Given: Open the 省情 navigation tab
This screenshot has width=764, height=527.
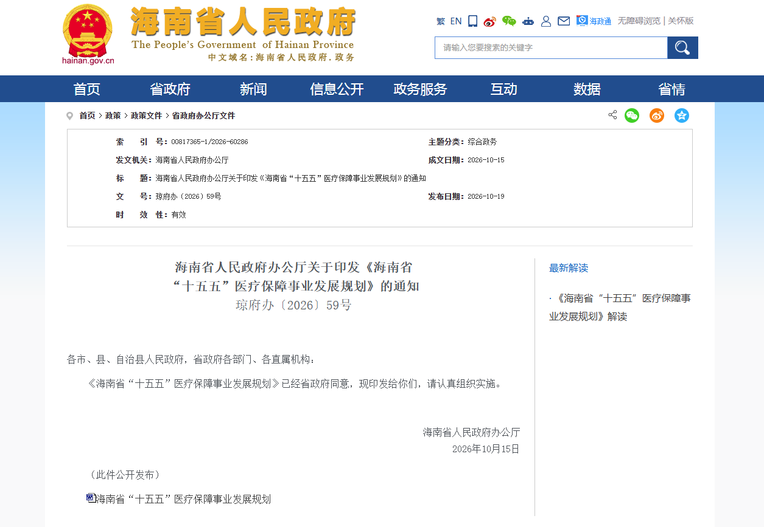Looking at the screenshot, I should point(672,89).
